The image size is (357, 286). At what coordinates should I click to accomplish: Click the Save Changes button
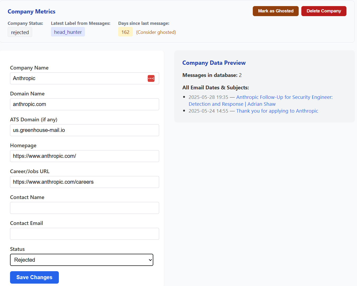tap(34, 277)
